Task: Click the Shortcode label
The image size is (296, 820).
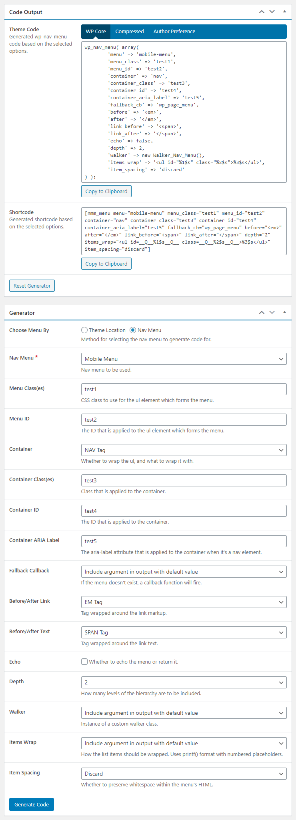Action: (21, 212)
